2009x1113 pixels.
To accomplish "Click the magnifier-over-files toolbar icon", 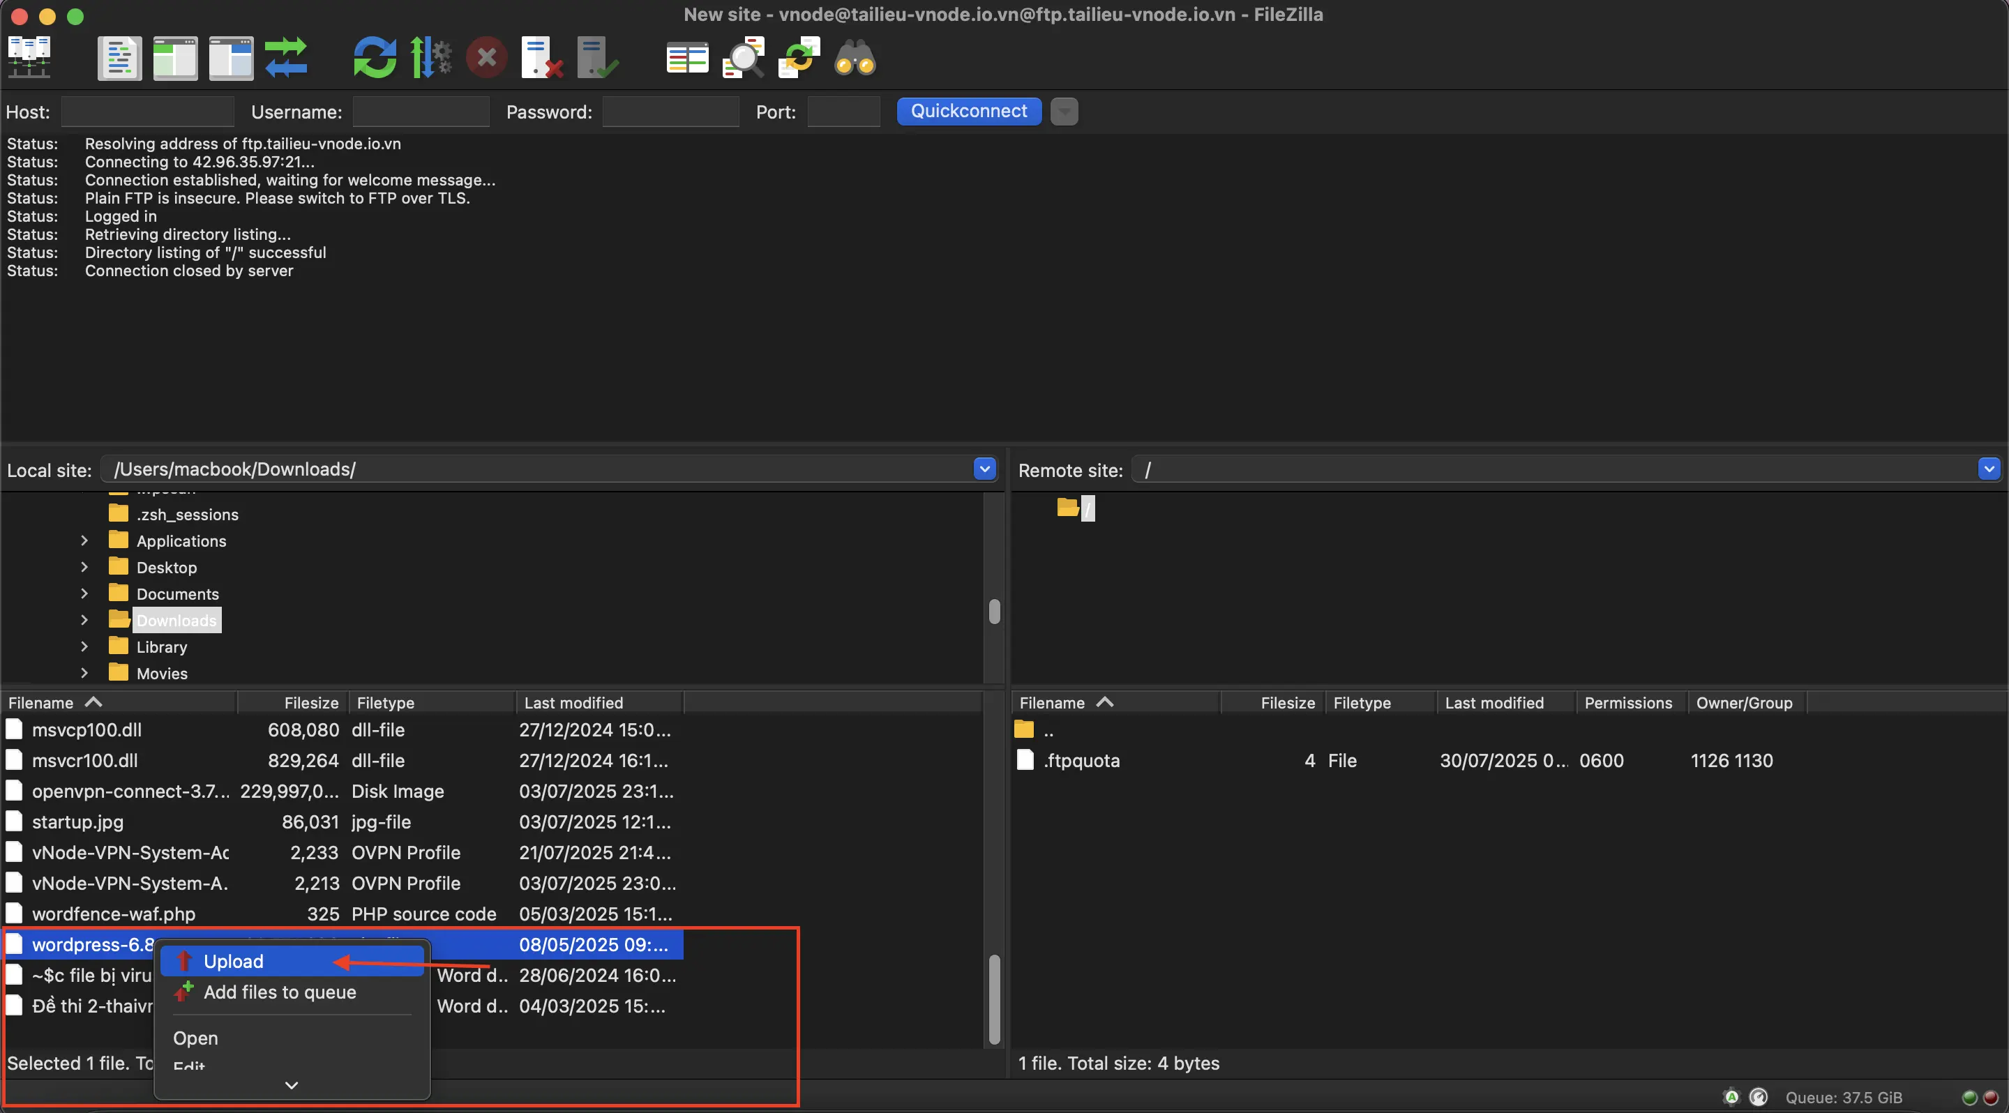I will 743,58.
